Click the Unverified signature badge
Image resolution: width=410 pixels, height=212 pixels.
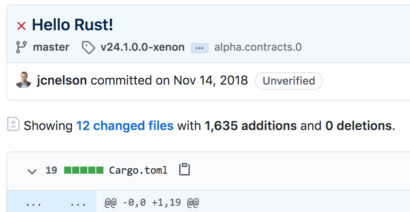289,81
